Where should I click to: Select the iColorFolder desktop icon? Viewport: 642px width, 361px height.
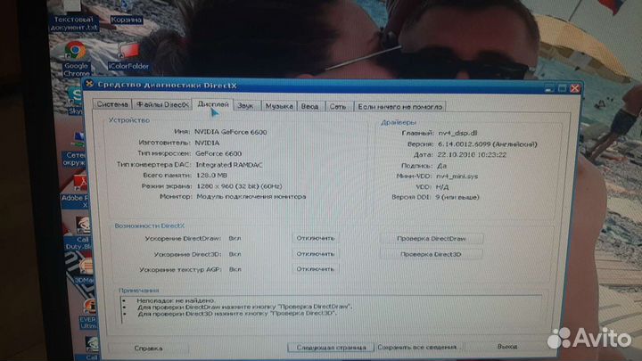pos(126,53)
